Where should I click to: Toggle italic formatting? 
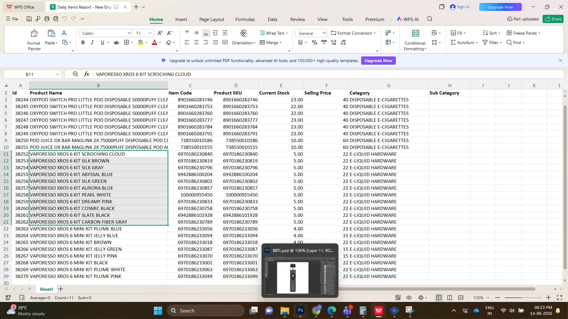point(92,43)
